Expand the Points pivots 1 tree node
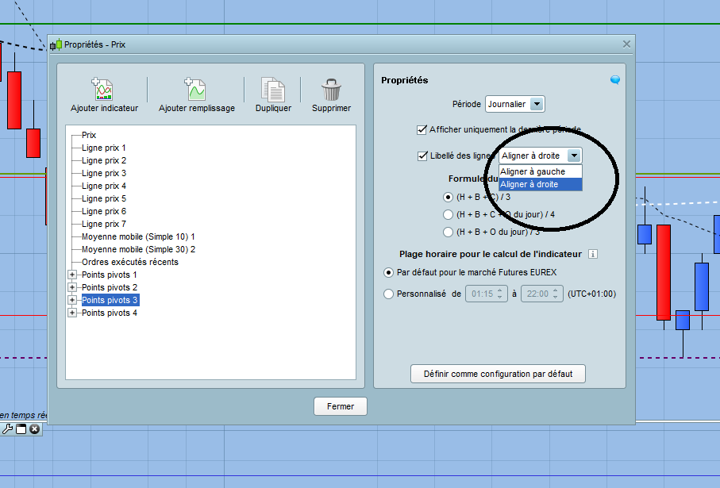 point(72,275)
